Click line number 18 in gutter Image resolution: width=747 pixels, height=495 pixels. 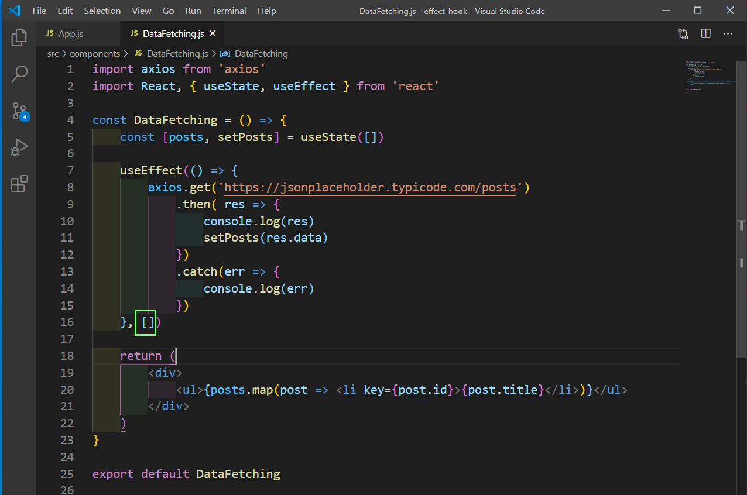tap(67, 356)
